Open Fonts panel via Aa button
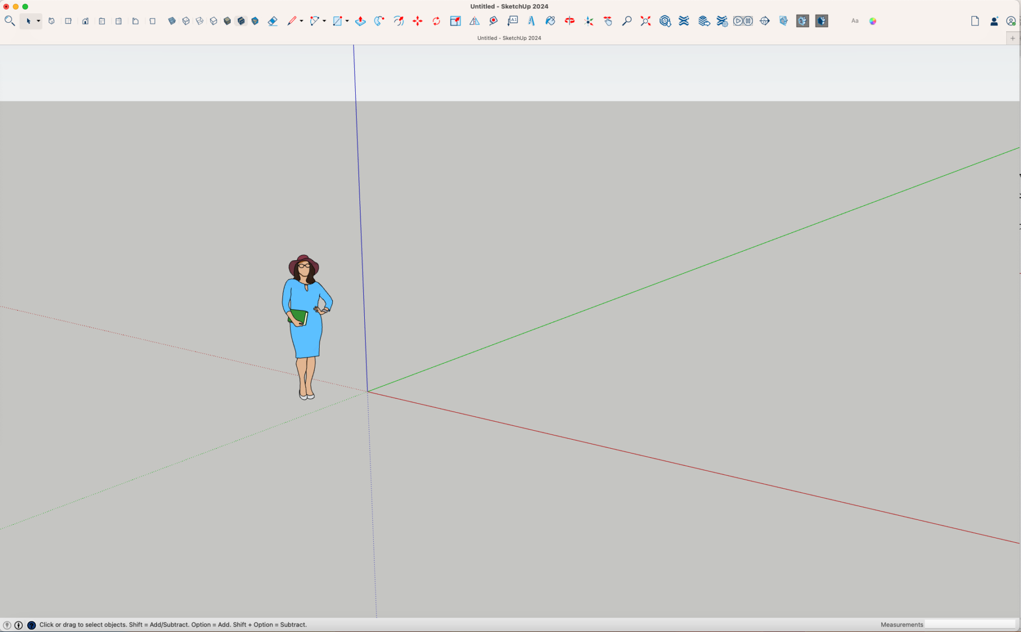1021x632 pixels. pos(855,21)
